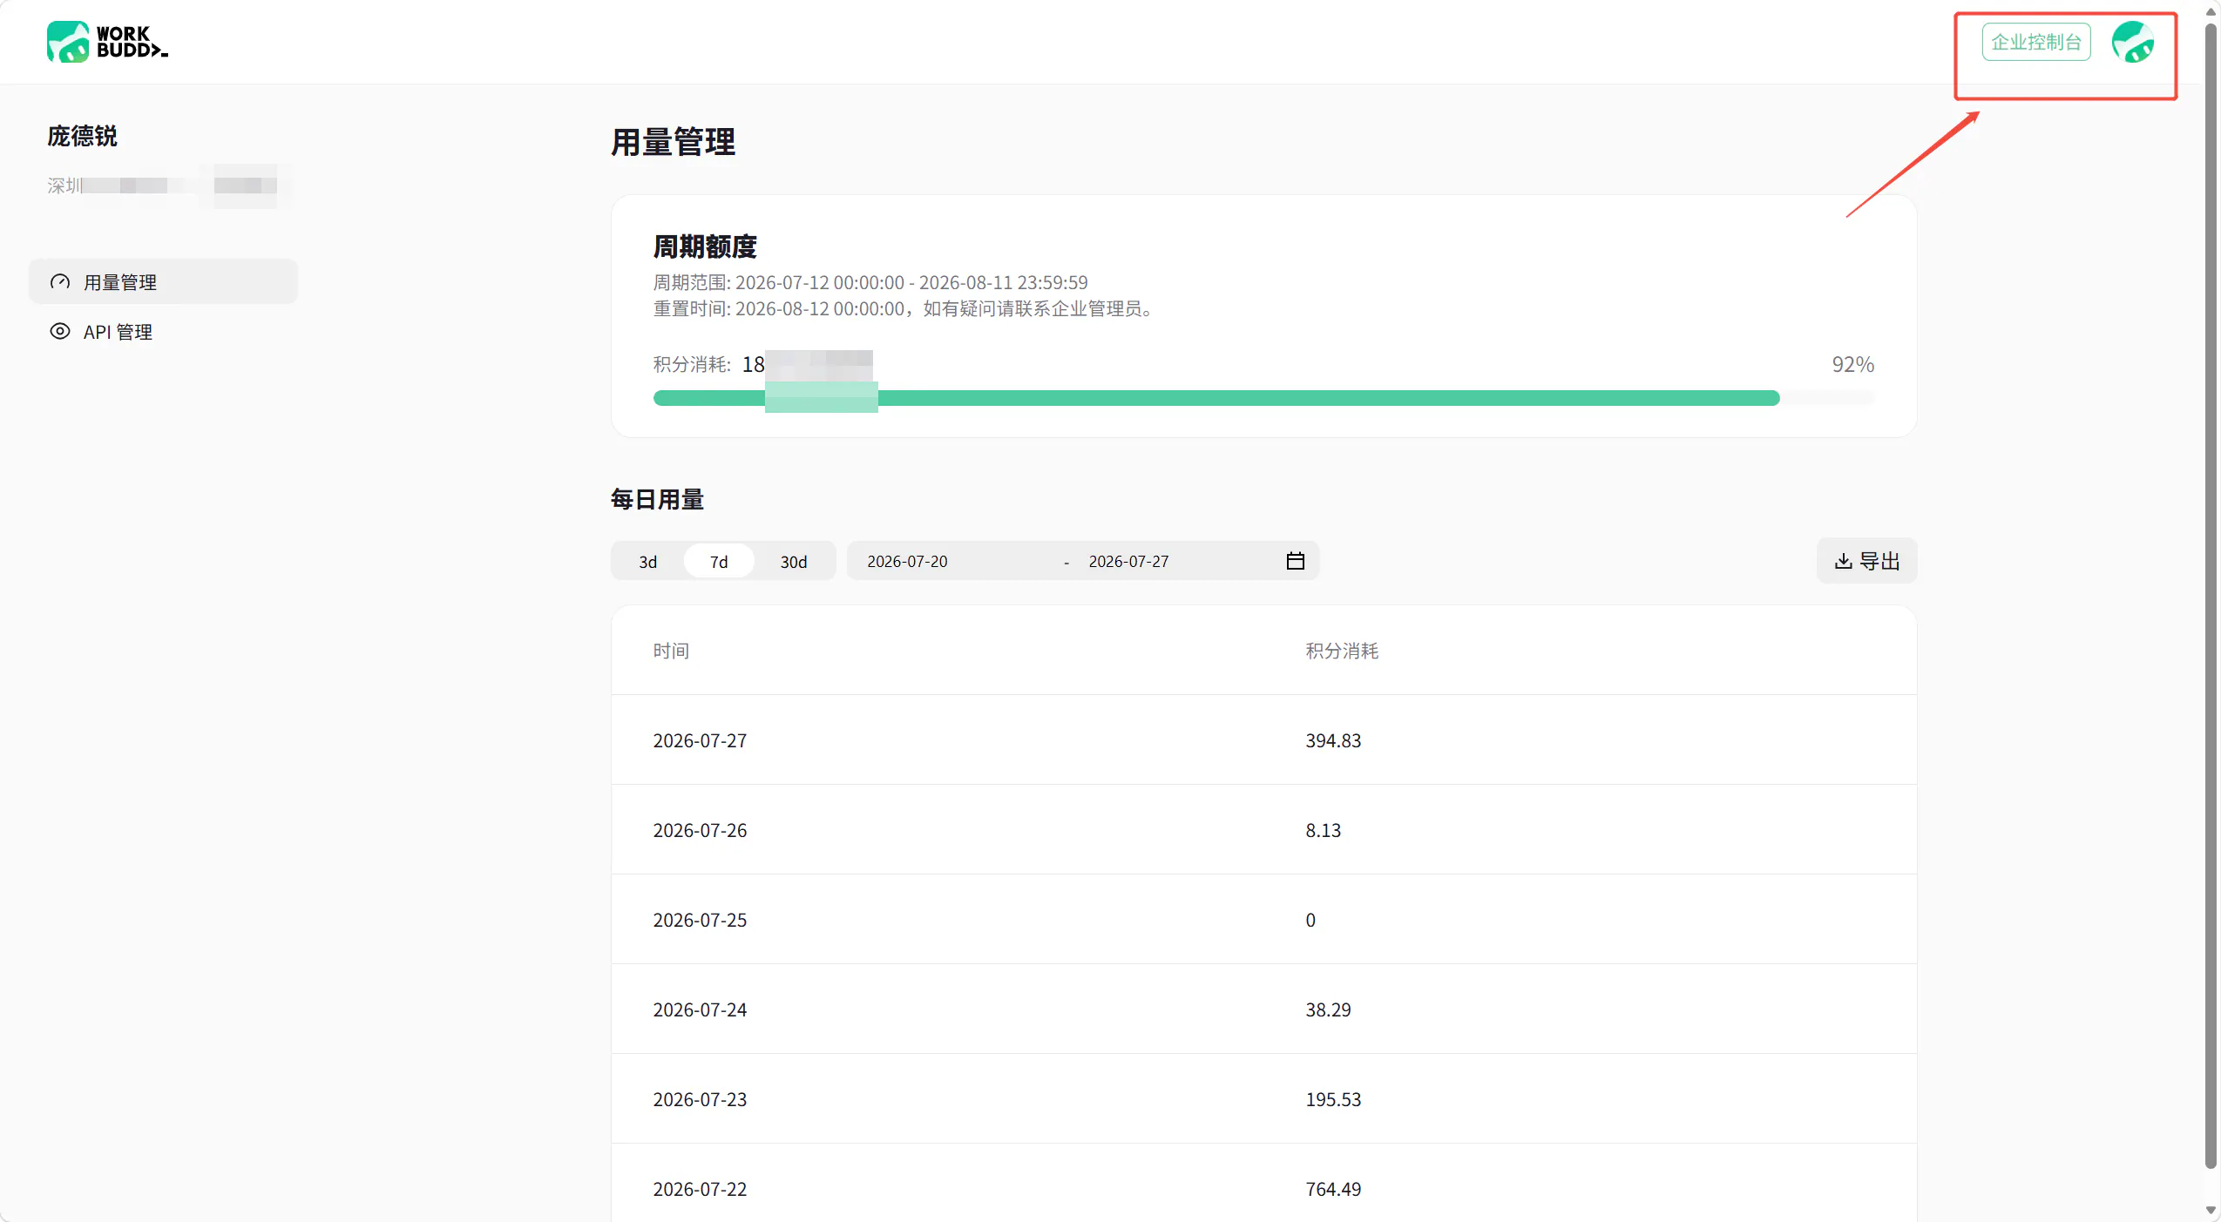Image resolution: width=2221 pixels, height=1222 pixels.
Task: Switch daily usage range to 3d
Action: [x=647, y=562]
